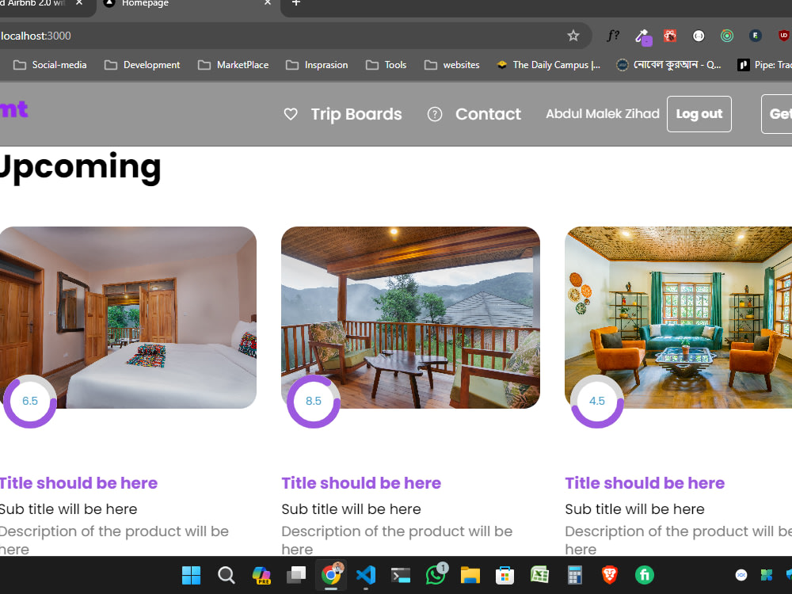Open the first 'Title should be here' link
The image size is (792, 594).
(x=78, y=483)
